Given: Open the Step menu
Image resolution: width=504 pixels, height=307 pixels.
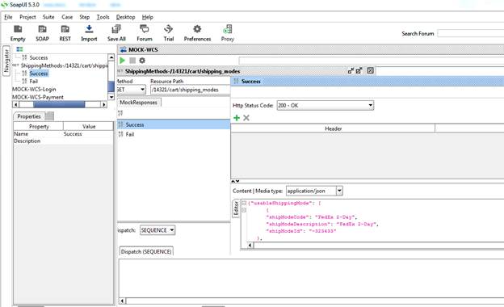Looking at the screenshot, I should pos(85,17).
